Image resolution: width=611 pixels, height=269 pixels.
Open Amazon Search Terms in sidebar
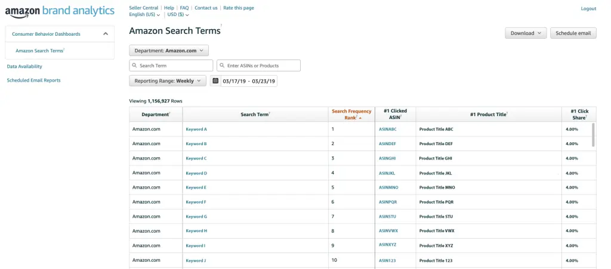40,51
